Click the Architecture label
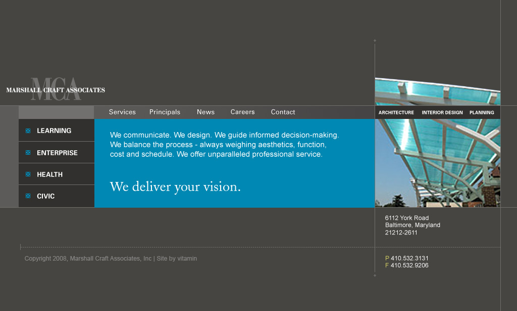This screenshot has height=311, width=517. tap(396, 112)
